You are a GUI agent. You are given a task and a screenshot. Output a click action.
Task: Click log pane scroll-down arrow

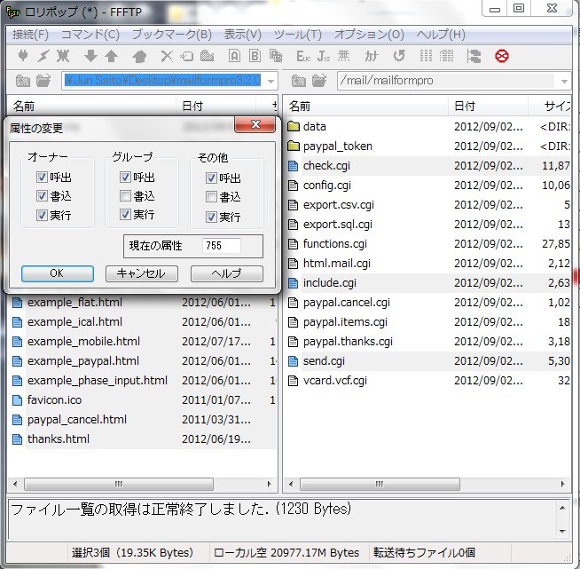[562, 531]
